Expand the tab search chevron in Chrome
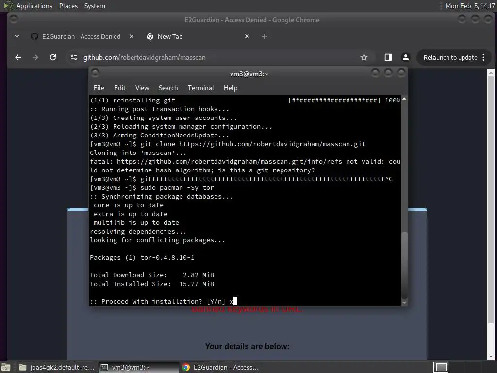This screenshot has height=373, width=497. tap(17, 36)
